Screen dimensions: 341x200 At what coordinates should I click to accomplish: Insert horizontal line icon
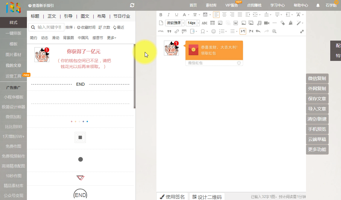(x=275, y=23)
